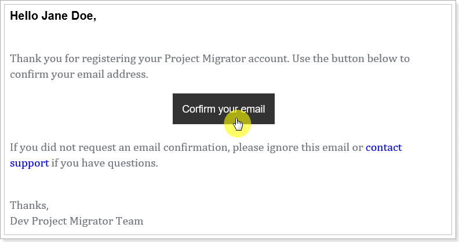The width and height of the screenshot is (459, 242).
Task: Click the 'confirm your email address.' text line
Action: (x=79, y=74)
